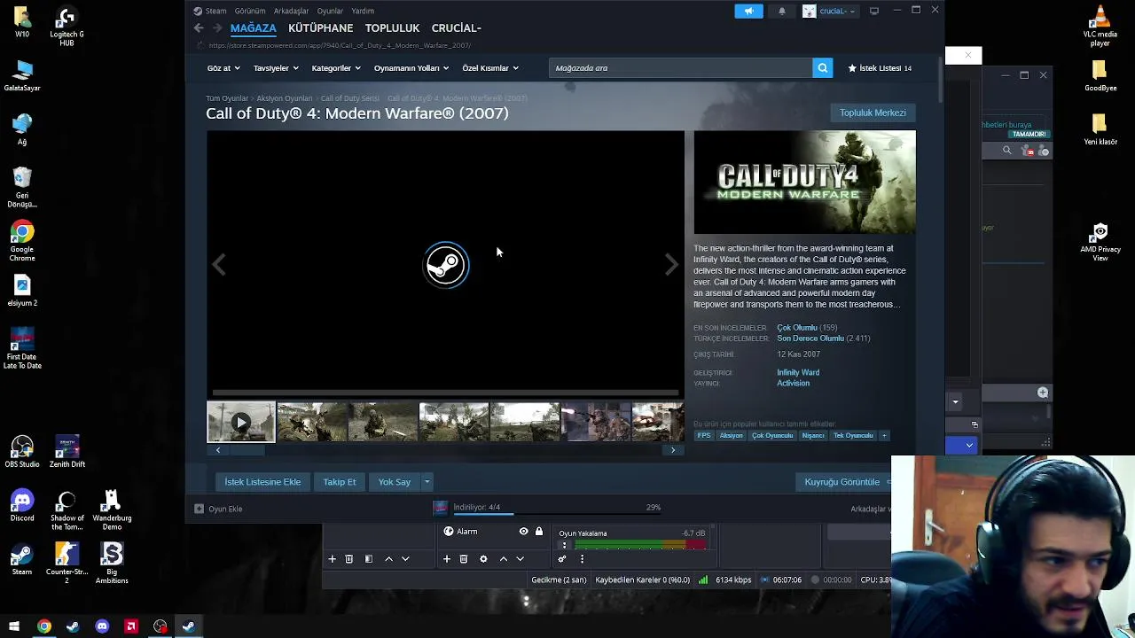1135x638 pixels.
Task: Select the FPS tag
Action: click(704, 435)
